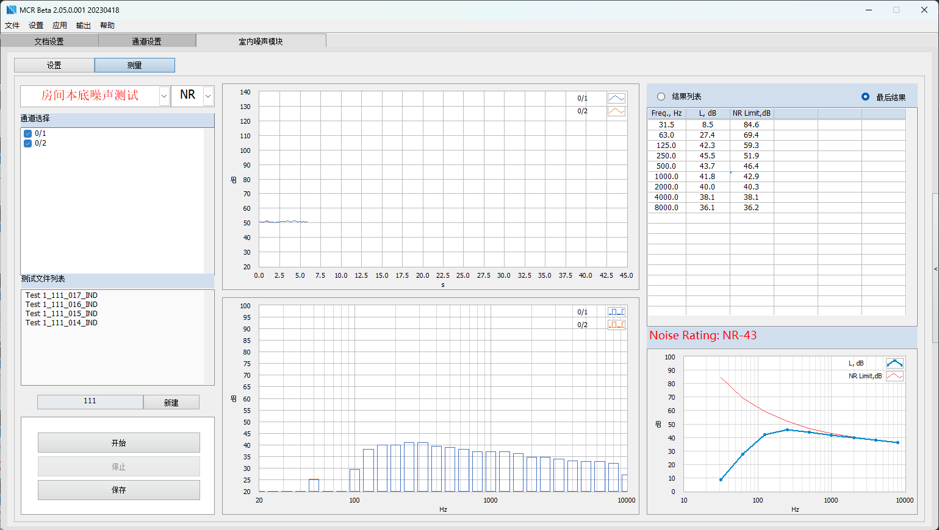
Task: Select the 结果列表 radio button
Action: pyautogui.click(x=661, y=96)
